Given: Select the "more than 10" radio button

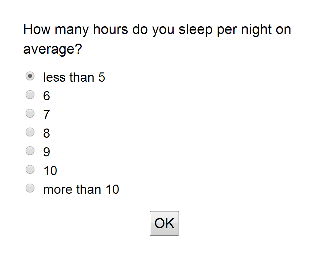Looking at the screenshot, I should click(30, 188).
